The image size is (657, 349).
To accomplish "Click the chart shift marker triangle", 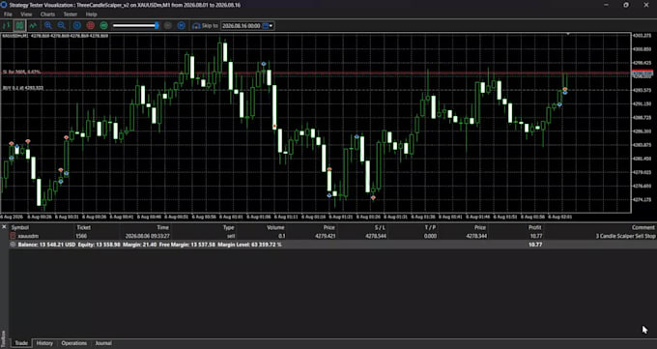I will [568, 34].
